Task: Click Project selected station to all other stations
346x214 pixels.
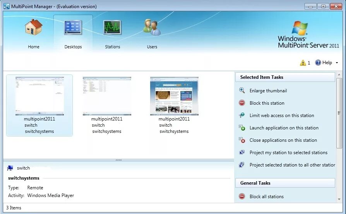Action: 292,165
